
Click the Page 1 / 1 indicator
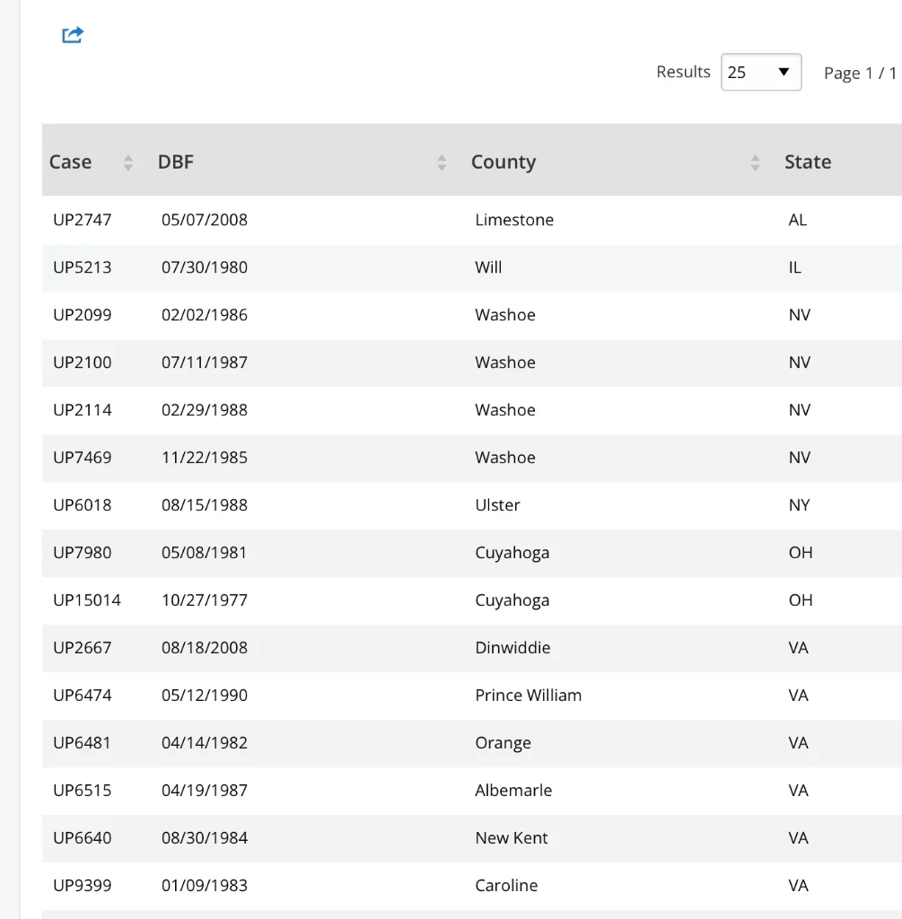click(859, 74)
